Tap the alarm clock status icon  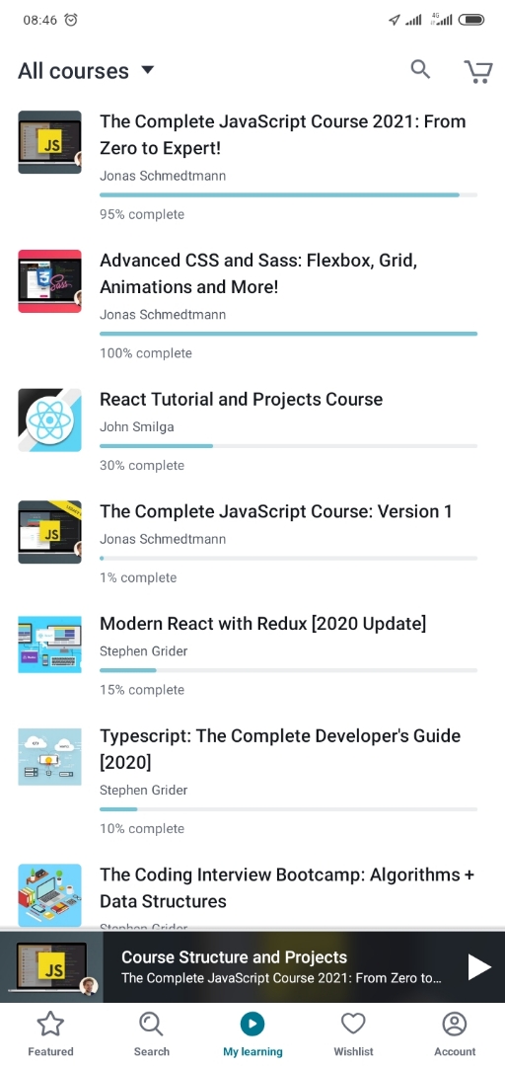tap(71, 20)
